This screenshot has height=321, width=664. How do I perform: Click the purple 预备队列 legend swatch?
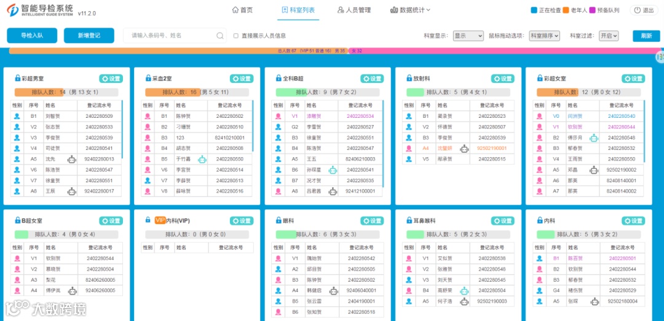(593, 10)
